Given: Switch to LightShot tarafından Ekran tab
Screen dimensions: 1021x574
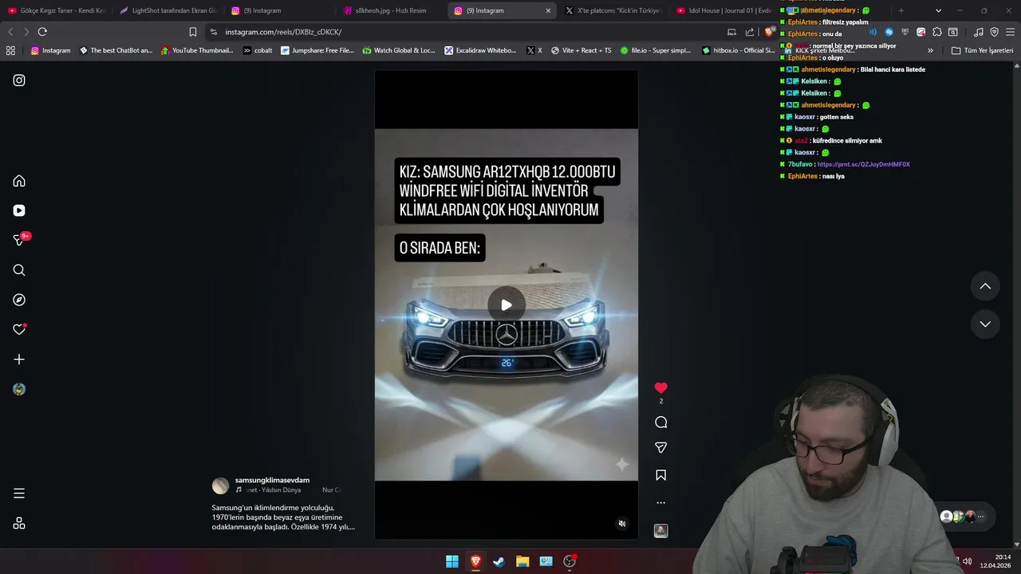Looking at the screenshot, I should coord(168,10).
